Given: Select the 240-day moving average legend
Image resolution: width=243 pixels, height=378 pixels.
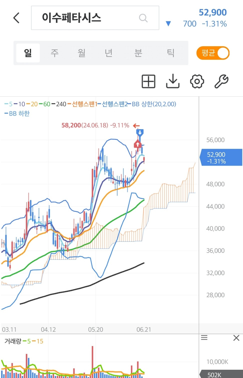Looking at the screenshot, I should pos(59,104).
